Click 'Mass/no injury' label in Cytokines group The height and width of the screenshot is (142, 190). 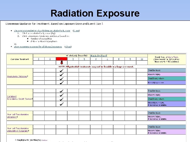coord(154,95)
